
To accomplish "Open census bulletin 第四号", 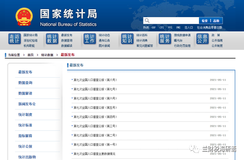I will [95, 117].
